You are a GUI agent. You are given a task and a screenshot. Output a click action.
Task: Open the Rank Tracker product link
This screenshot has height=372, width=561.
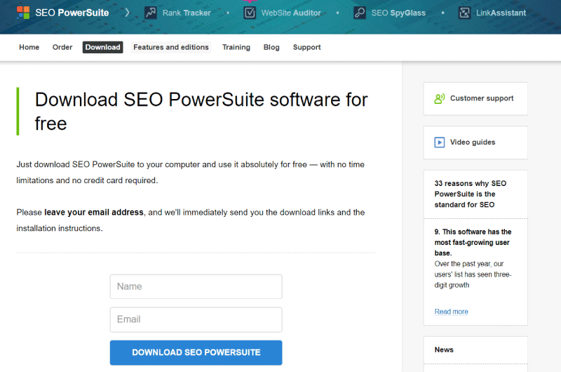pos(187,13)
